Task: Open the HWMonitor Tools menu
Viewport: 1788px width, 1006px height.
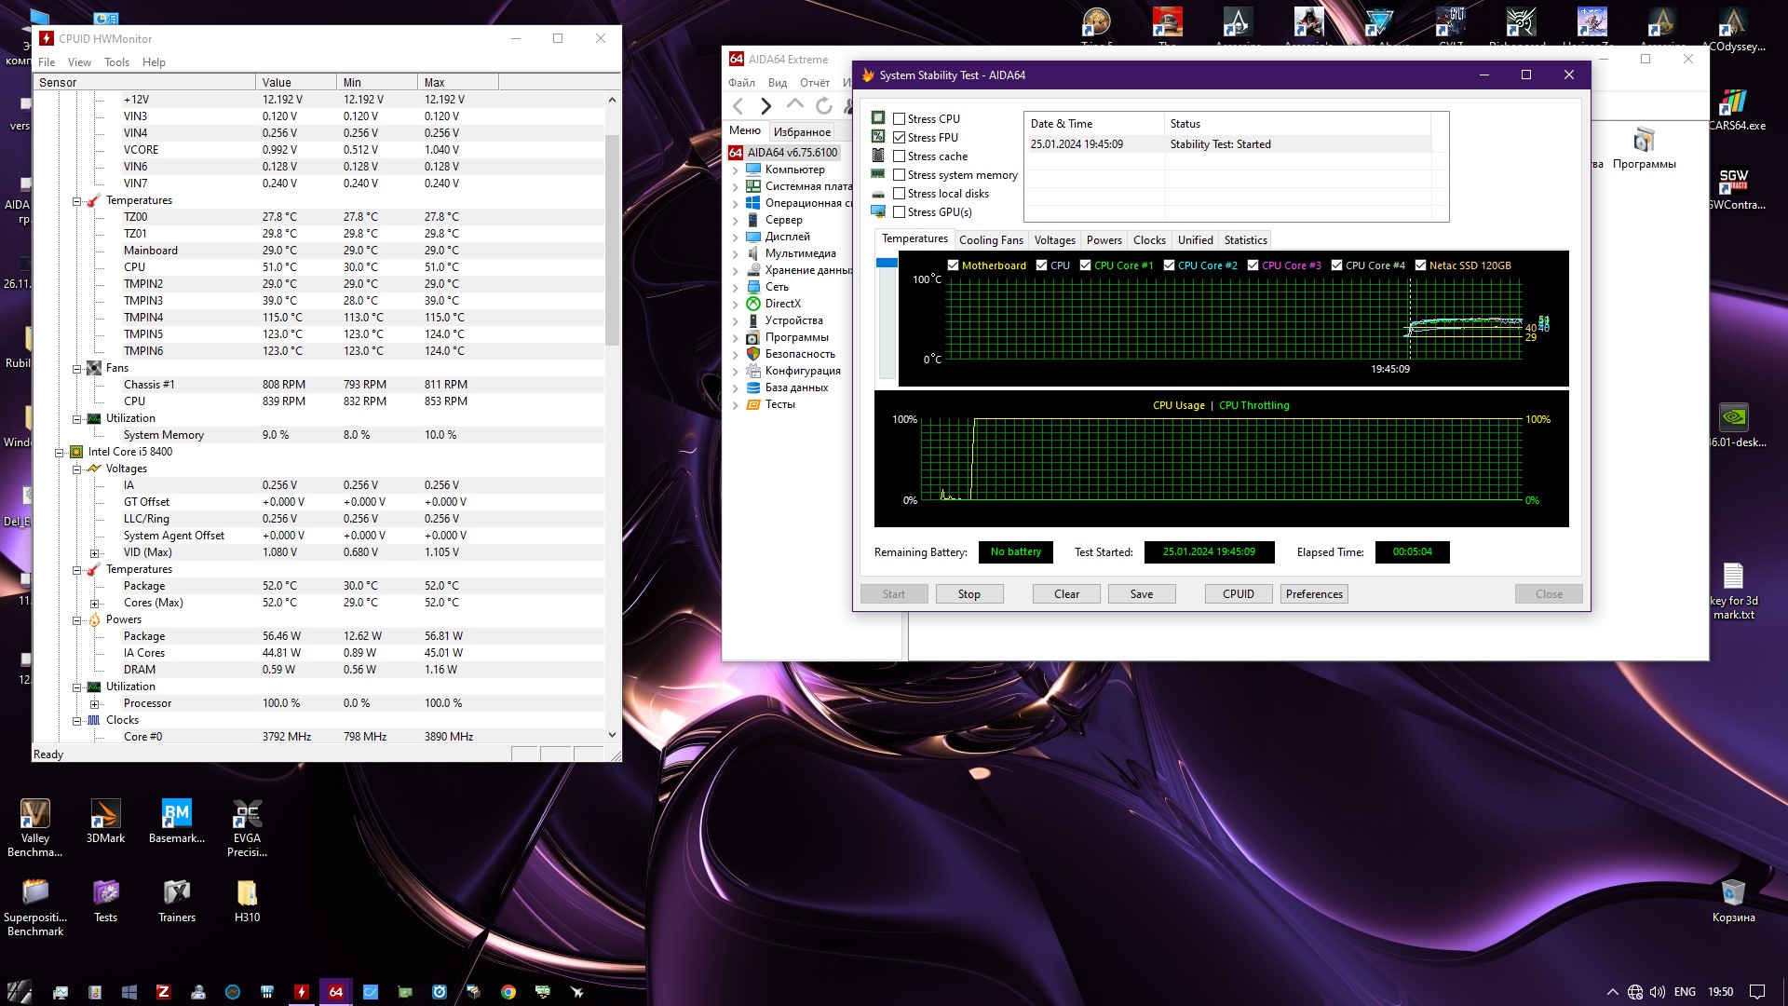Action: click(116, 62)
